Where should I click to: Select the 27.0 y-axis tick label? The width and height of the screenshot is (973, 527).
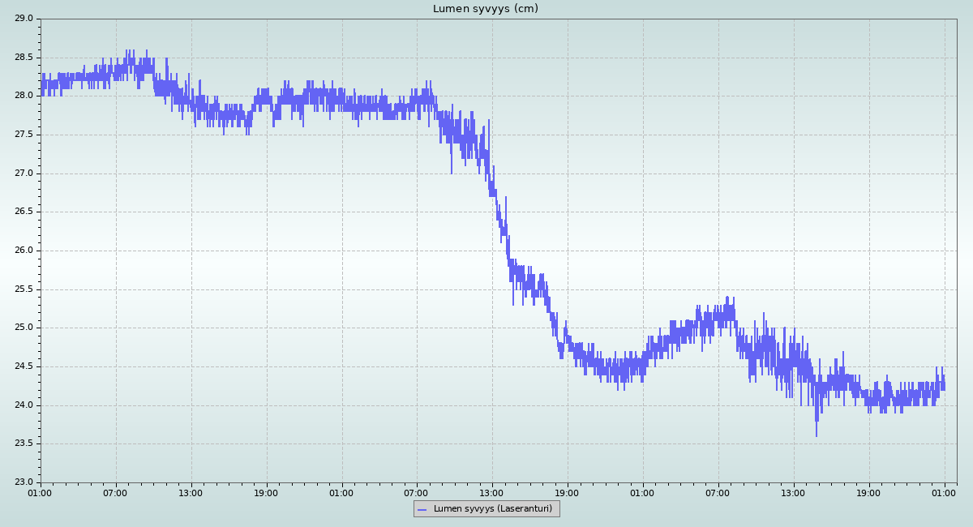pos(24,174)
